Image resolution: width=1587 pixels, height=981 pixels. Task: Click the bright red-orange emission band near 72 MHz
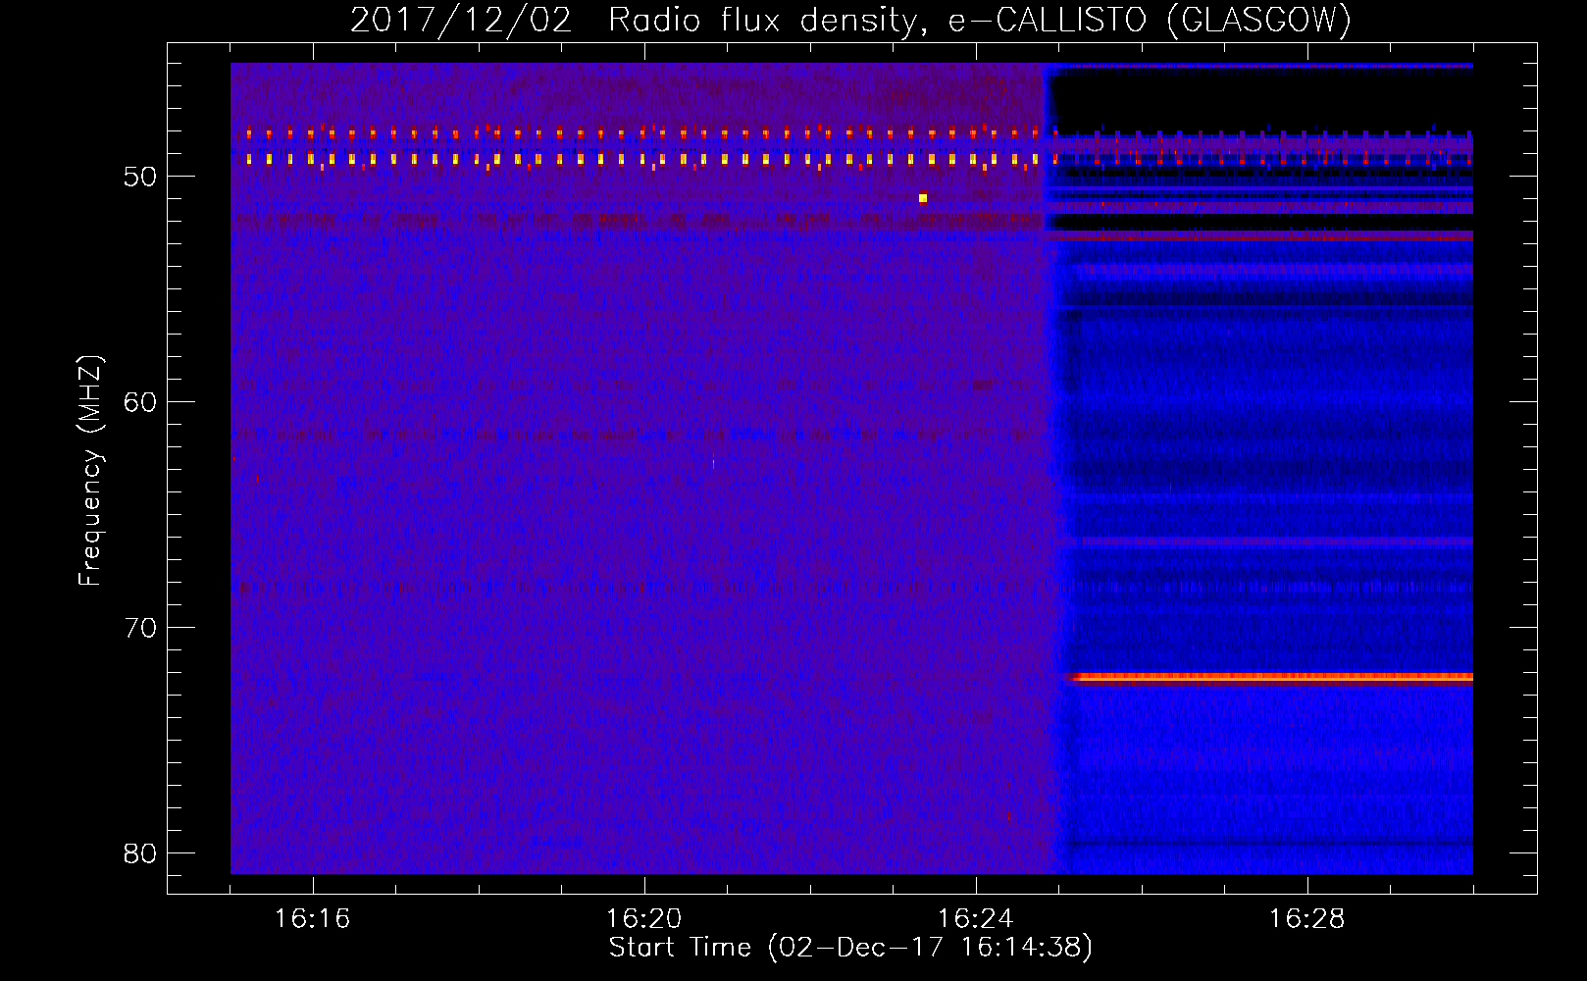pos(1271,677)
